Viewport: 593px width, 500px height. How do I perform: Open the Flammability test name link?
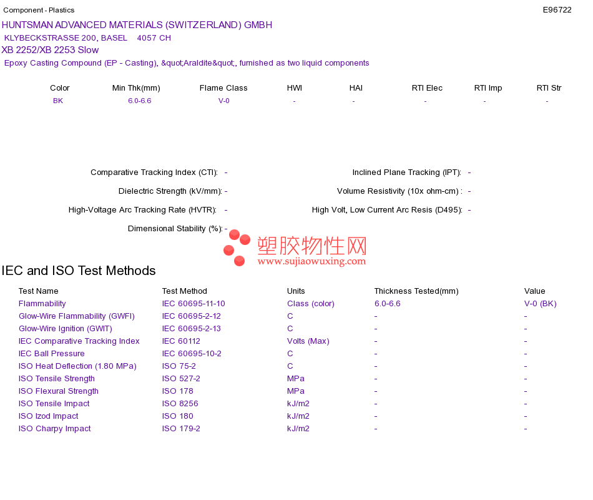[42, 303]
